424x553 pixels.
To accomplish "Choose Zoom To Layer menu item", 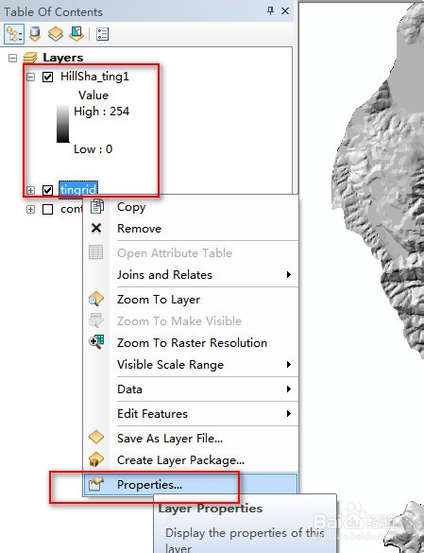I will point(191,300).
